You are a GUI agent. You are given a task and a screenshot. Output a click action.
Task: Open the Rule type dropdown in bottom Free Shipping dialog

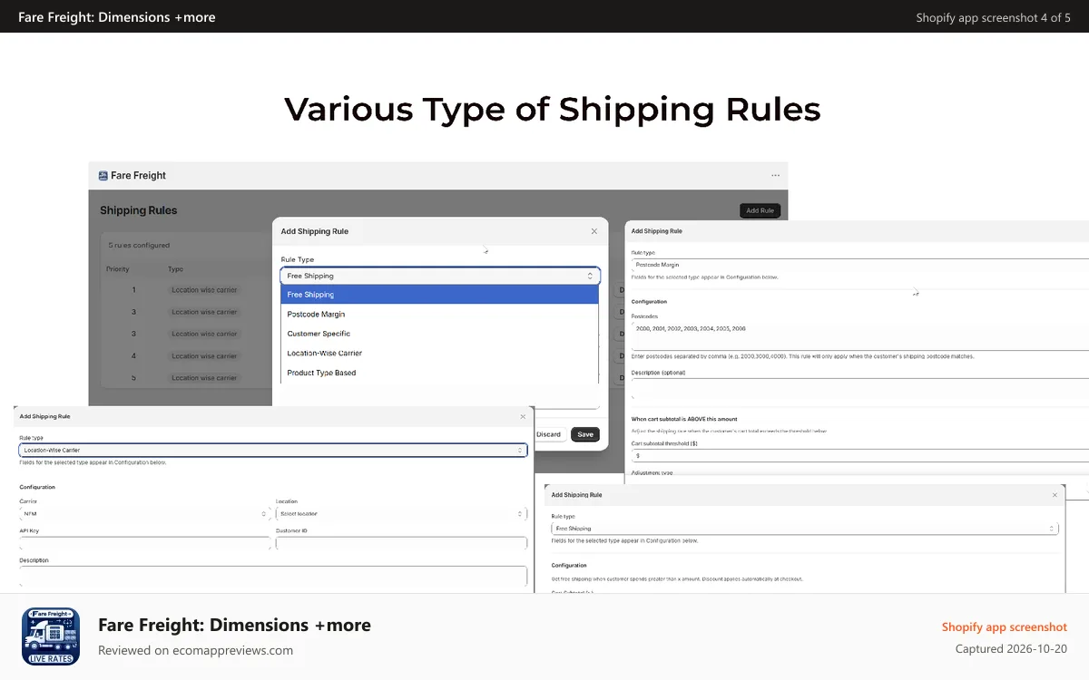tap(805, 529)
